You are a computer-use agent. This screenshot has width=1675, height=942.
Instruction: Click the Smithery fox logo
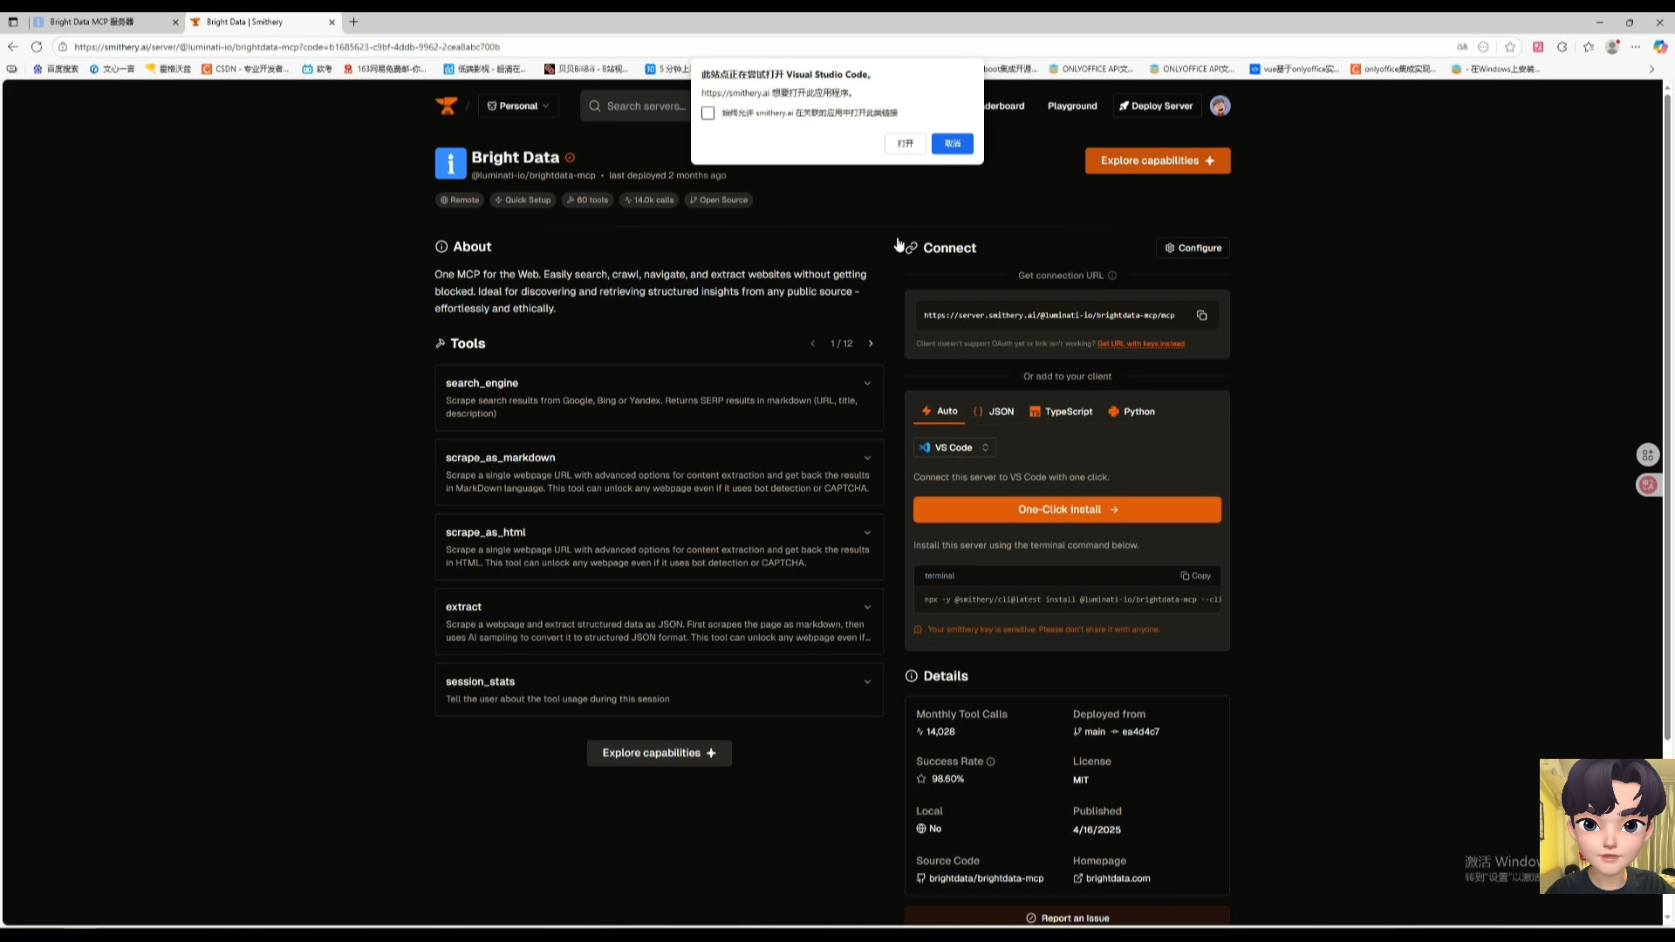(x=447, y=106)
